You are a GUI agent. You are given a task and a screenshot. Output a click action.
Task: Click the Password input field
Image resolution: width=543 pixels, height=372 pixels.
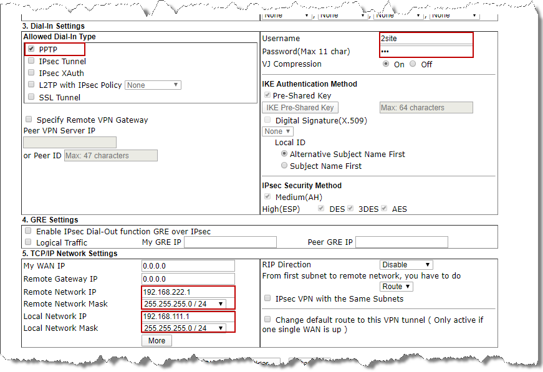tap(426, 51)
